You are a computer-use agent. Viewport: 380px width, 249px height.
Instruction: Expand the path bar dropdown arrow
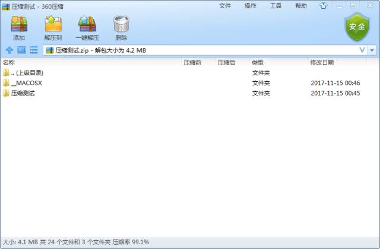pos(372,50)
